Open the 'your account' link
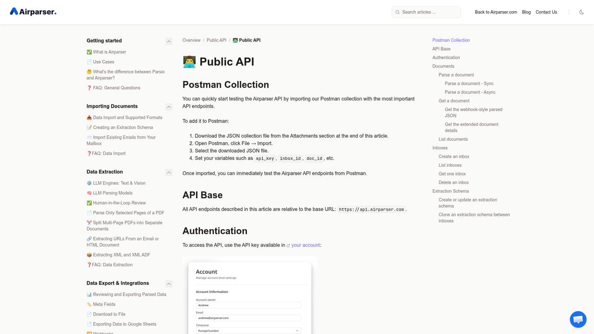The image size is (594, 334). (305, 245)
